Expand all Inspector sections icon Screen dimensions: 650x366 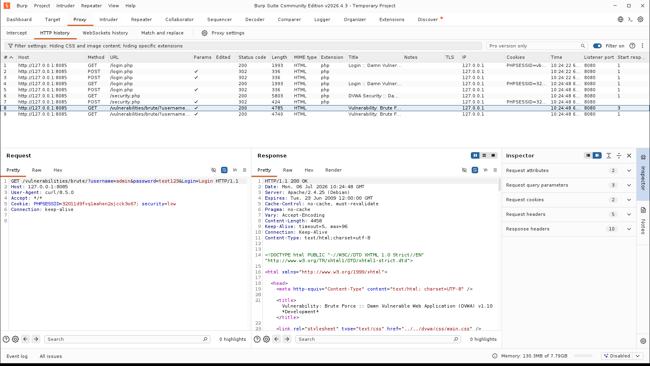coord(609,155)
